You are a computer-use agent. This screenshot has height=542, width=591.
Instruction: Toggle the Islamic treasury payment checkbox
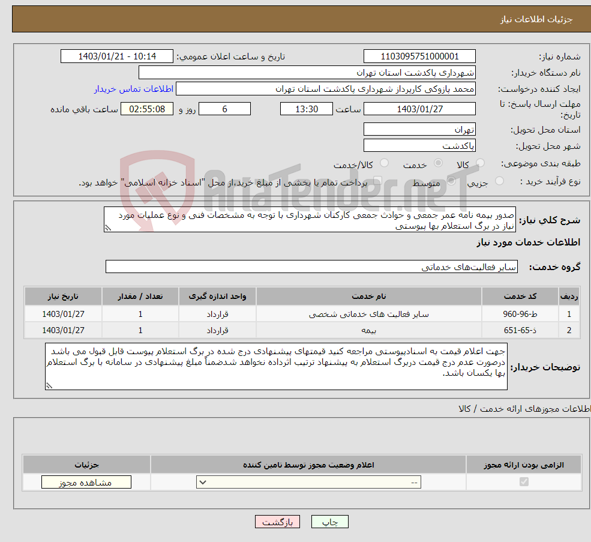pyautogui.click(x=378, y=181)
